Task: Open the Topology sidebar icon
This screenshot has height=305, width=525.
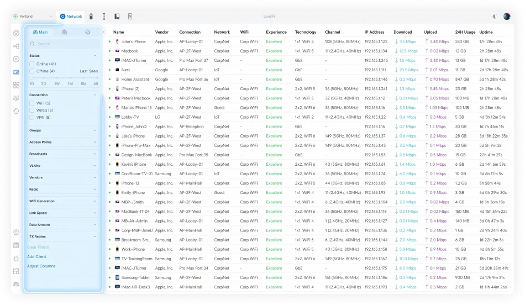Action: click(16, 46)
